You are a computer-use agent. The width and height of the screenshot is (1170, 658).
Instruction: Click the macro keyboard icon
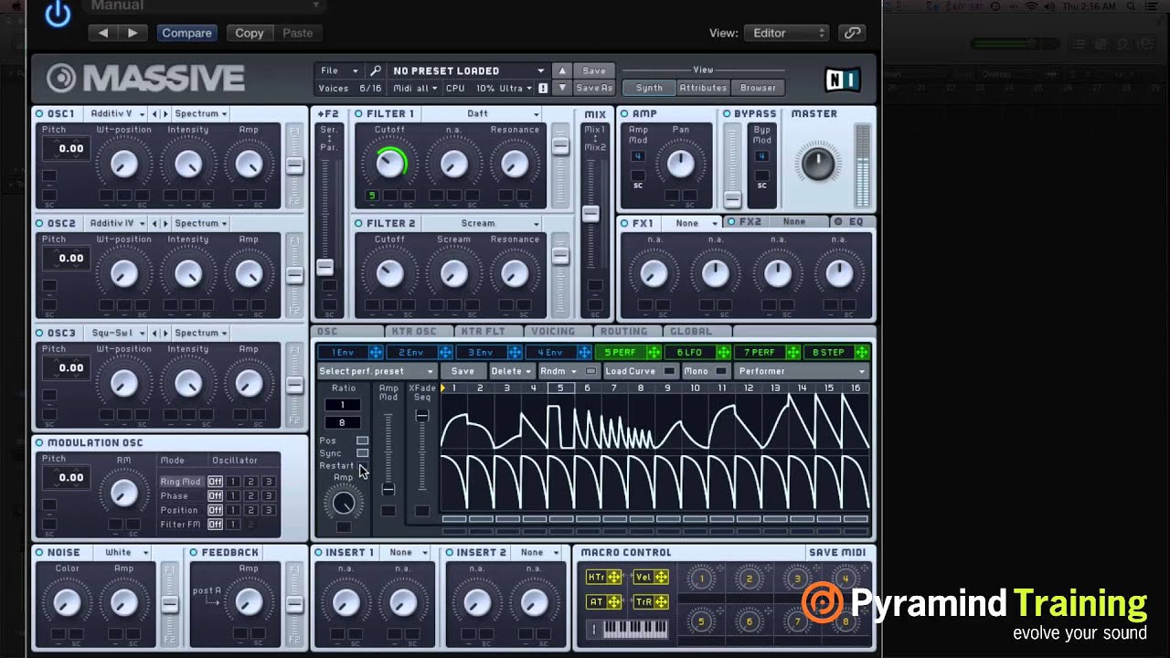627,629
